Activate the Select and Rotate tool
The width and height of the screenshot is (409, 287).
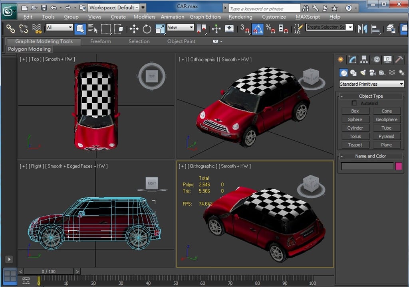(x=147, y=28)
